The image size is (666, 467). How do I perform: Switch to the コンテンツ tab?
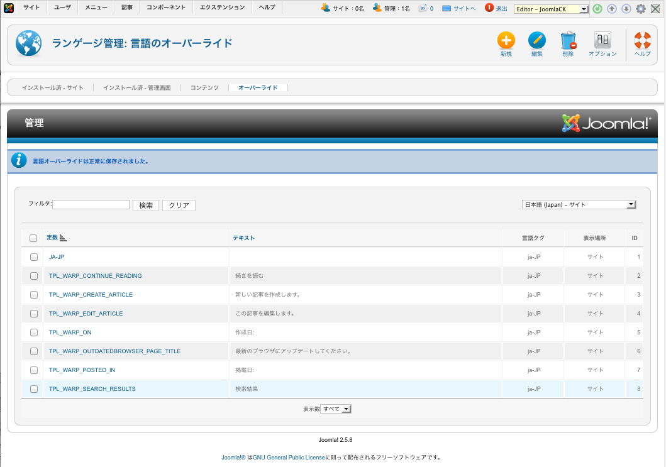coord(204,88)
